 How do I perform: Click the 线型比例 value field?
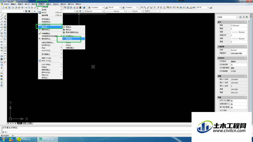[x=239, y=35]
